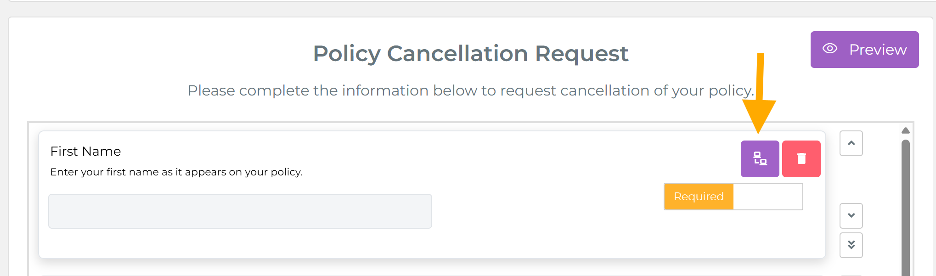936x276 pixels.
Task: Click the eye icon inside the Preview button
Action: coord(830,49)
